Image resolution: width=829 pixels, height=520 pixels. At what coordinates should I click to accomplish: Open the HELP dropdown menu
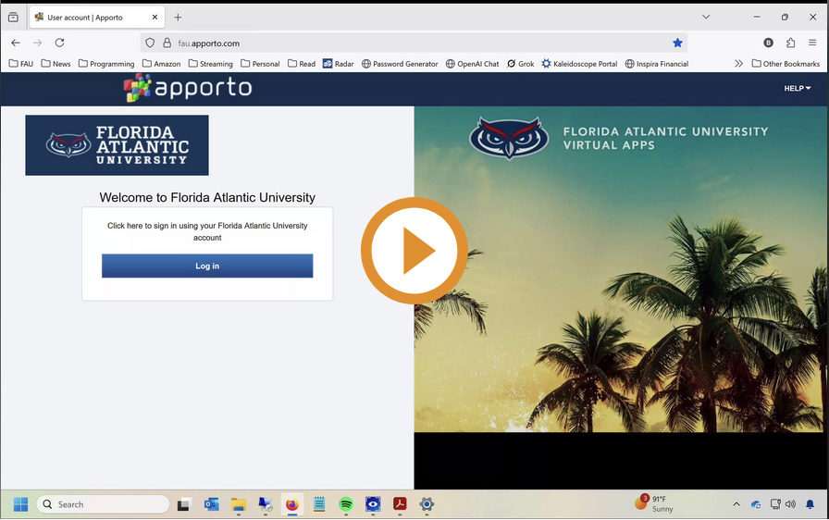tap(797, 89)
